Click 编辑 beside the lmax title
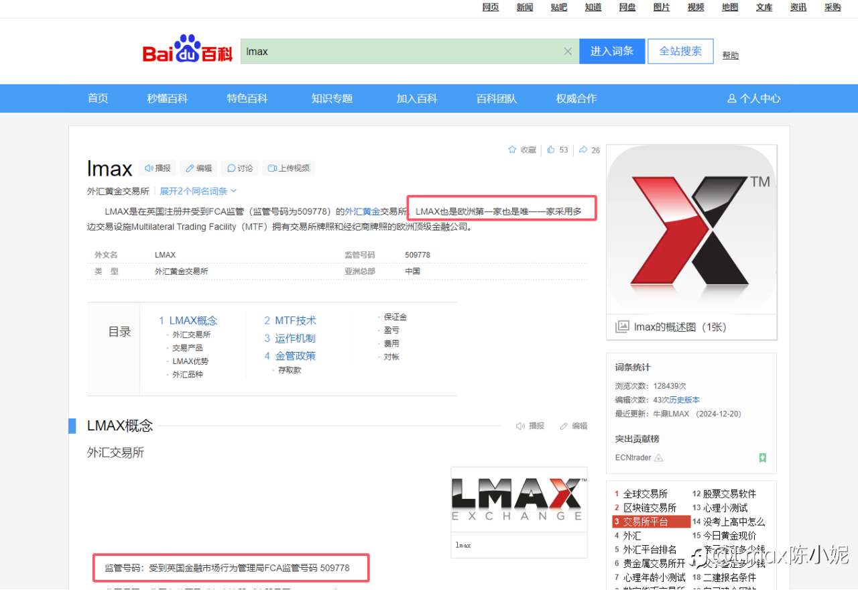Viewport: 858px width, 590px height. [199, 168]
